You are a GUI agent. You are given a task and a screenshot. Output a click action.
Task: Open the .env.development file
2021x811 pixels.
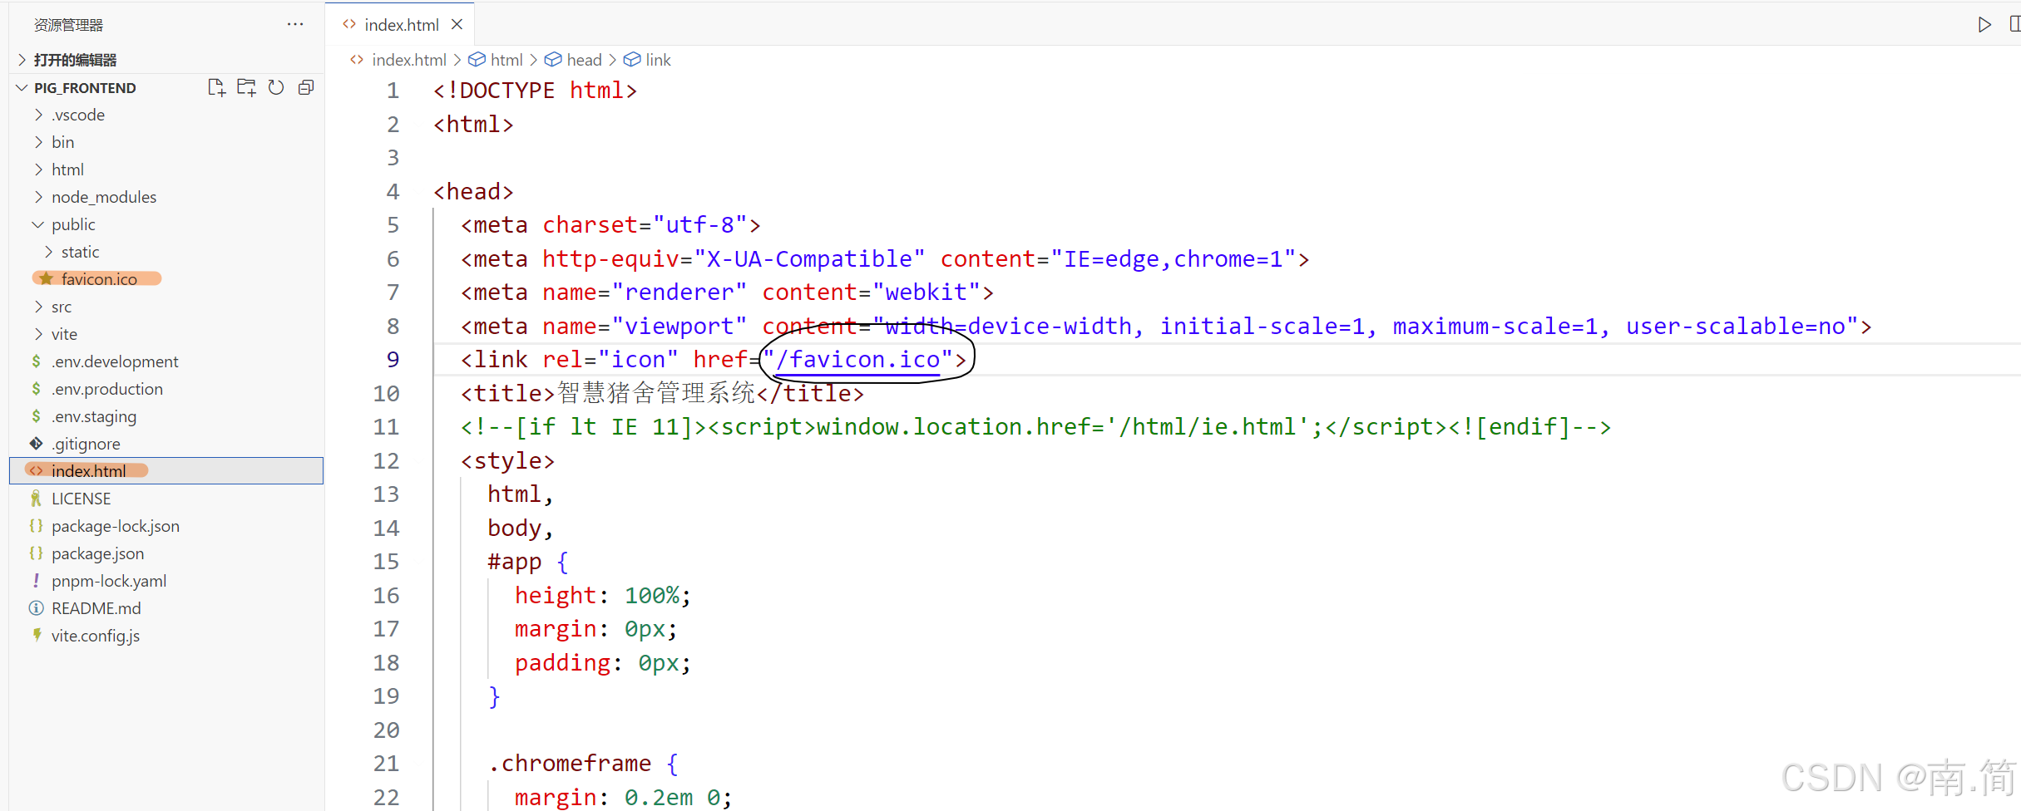166,361
